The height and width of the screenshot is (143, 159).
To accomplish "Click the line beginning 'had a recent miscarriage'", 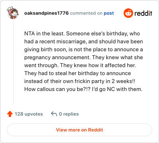I will [83, 42].
